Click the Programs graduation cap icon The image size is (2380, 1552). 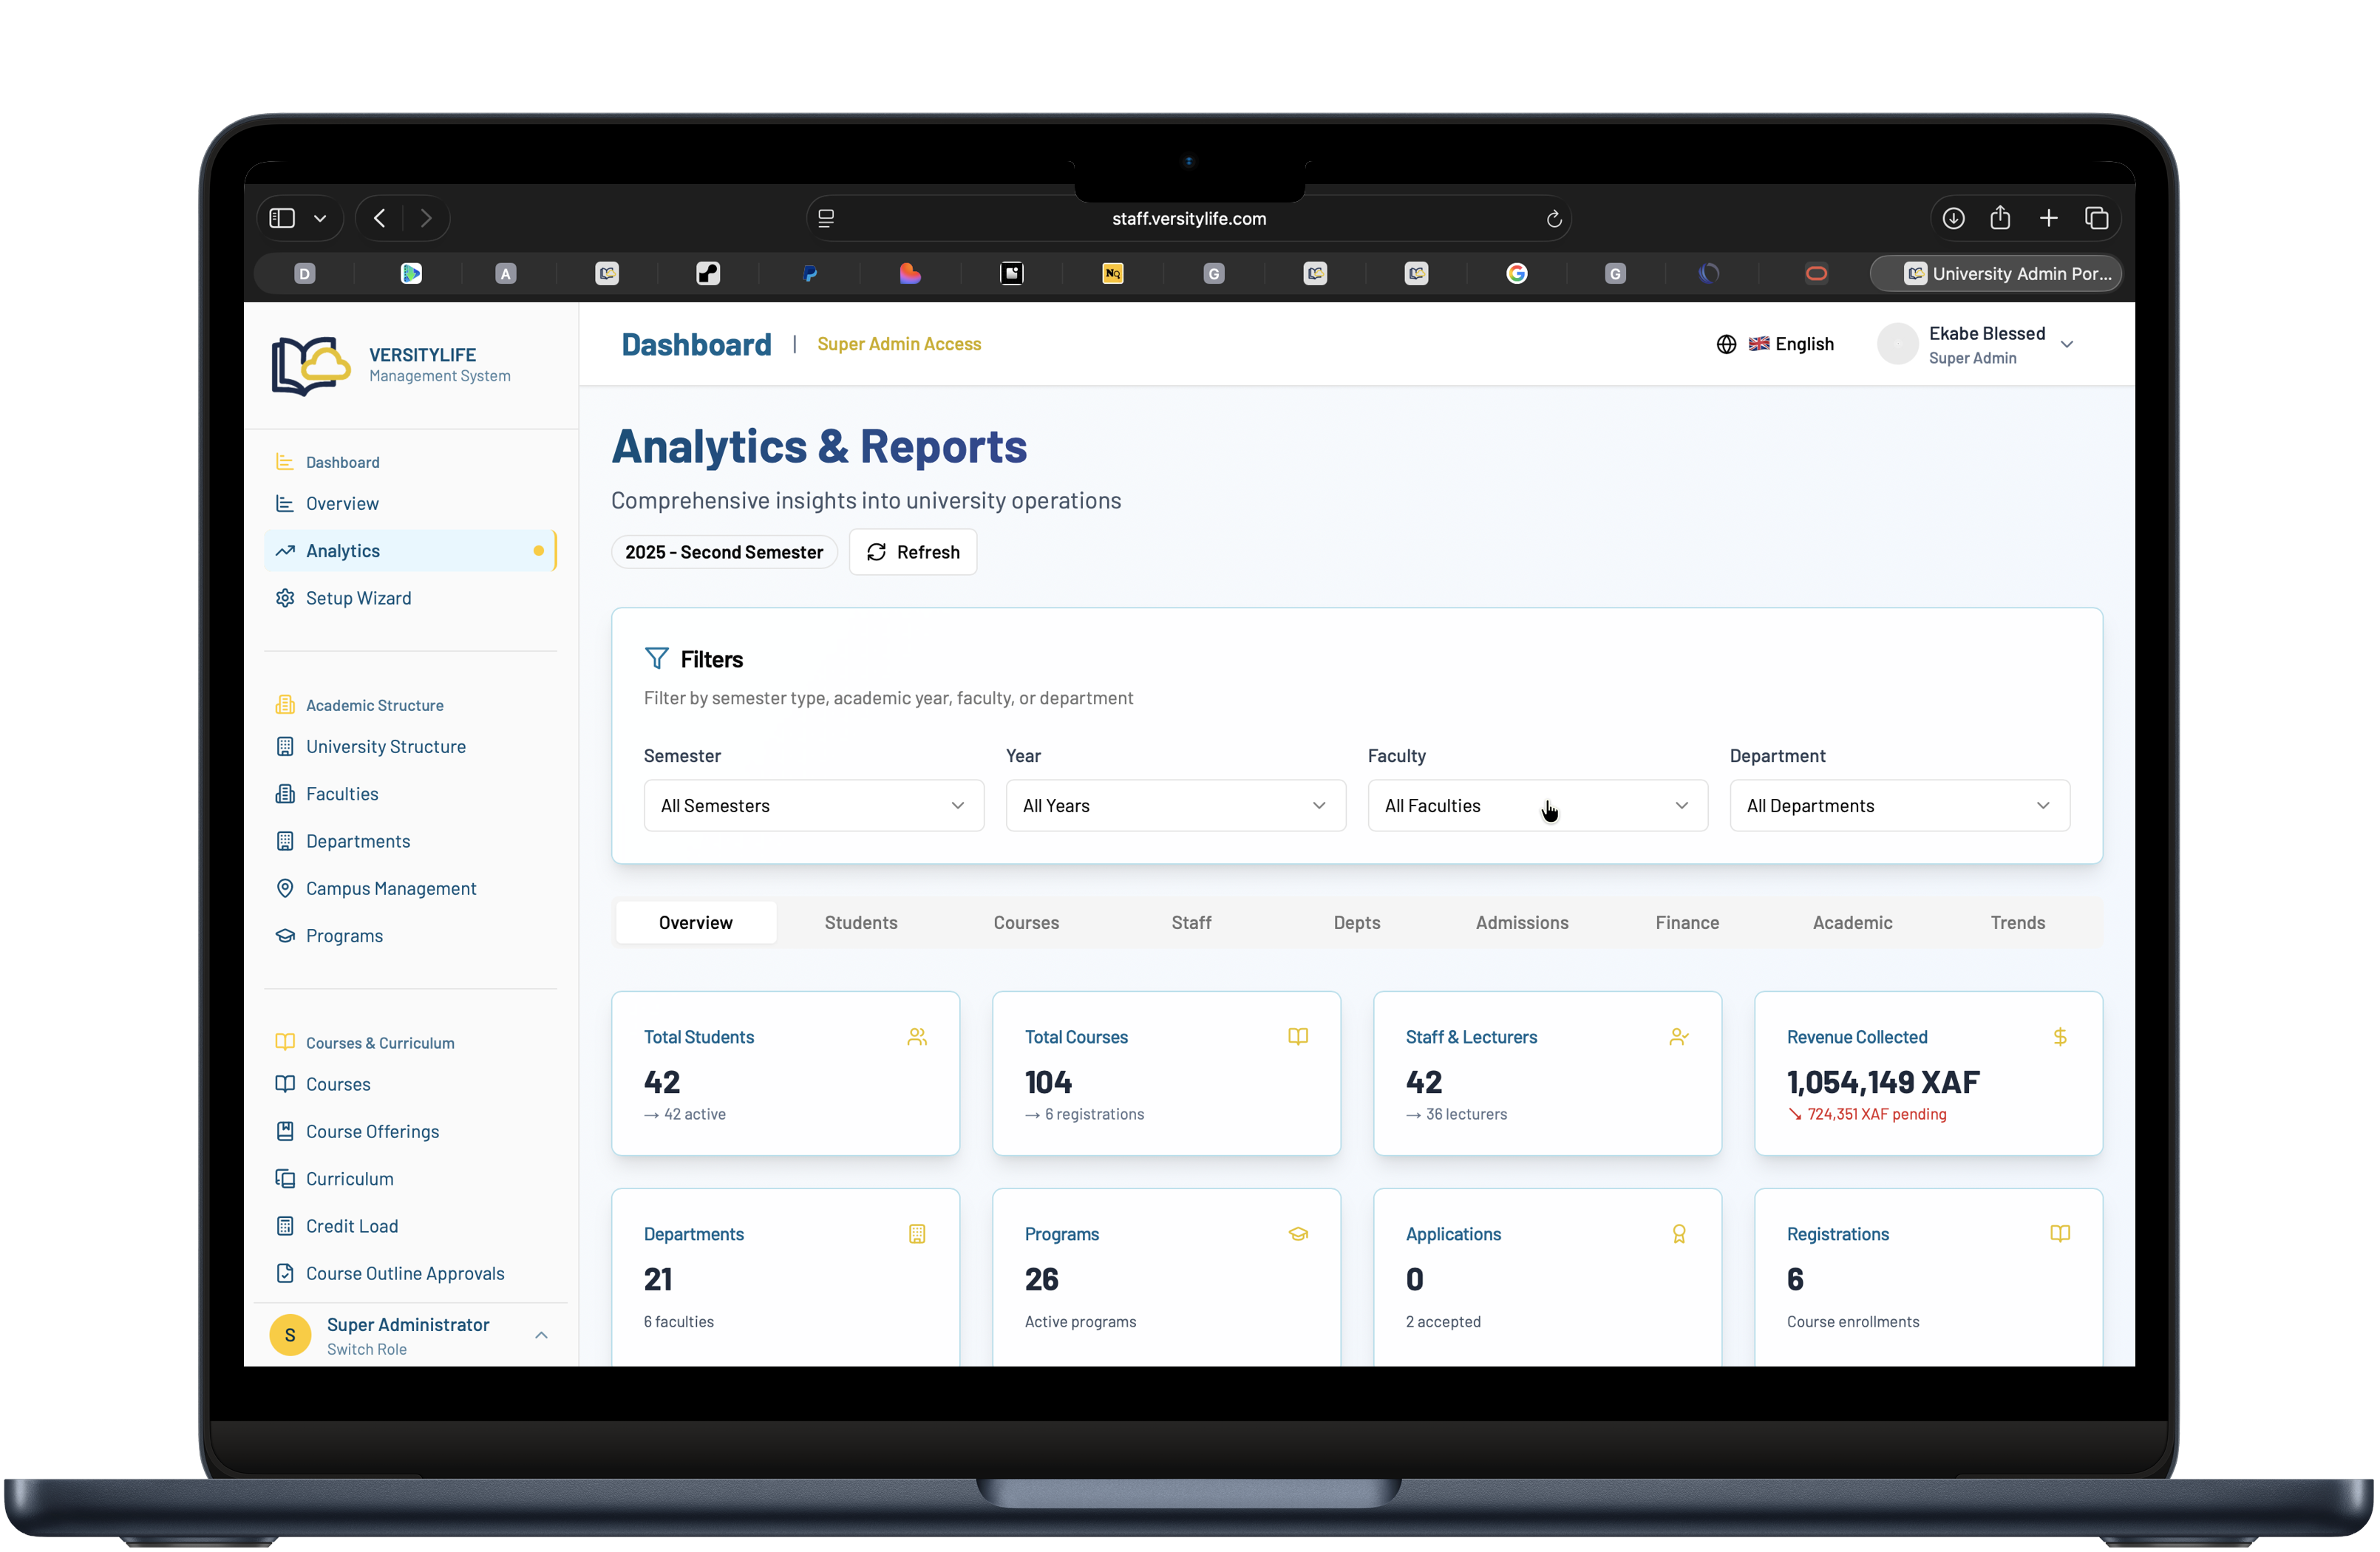coord(285,936)
